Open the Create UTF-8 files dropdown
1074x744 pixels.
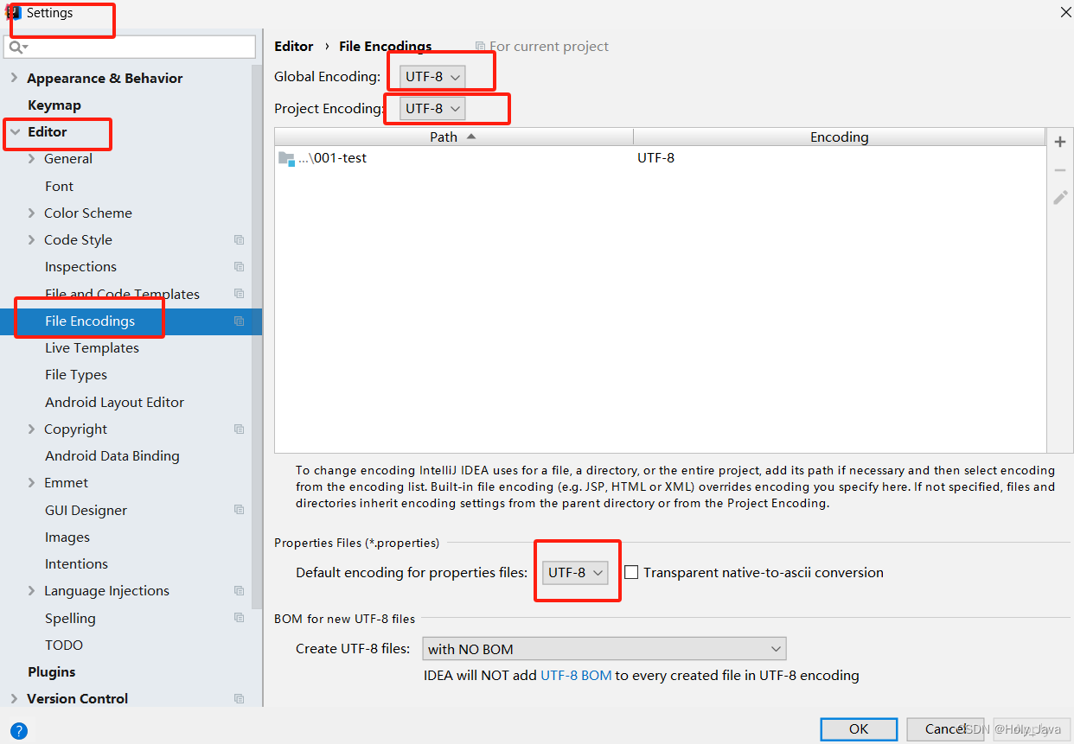(604, 649)
